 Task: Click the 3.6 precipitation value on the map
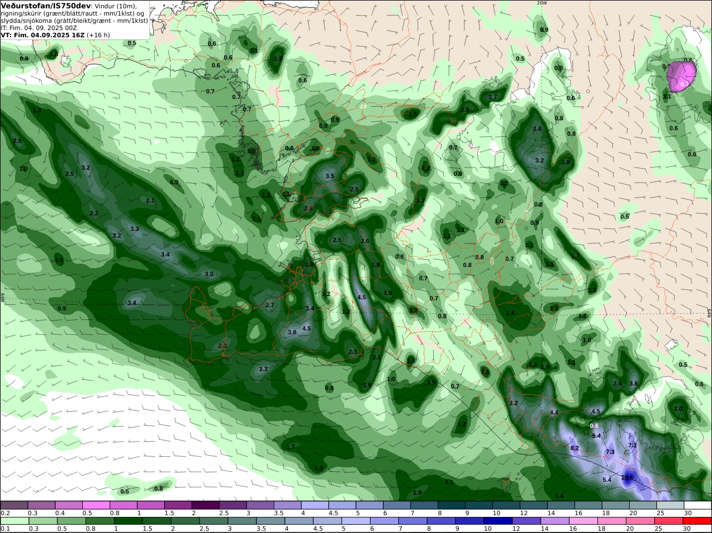click(633, 383)
